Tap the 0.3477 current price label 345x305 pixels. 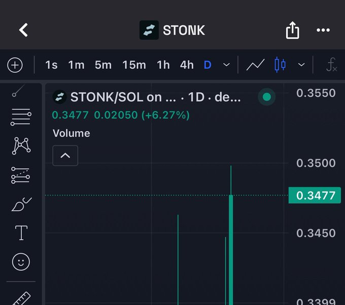315,196
